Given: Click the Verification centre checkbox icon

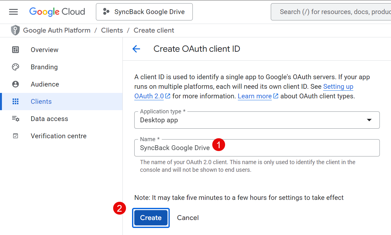Looking at the screenshot, I should point(15,136).
